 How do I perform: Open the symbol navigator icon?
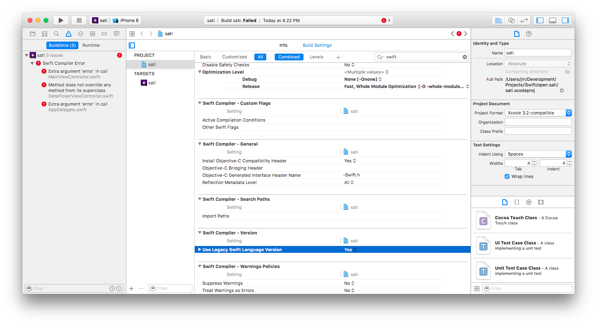tap(44, 34)
